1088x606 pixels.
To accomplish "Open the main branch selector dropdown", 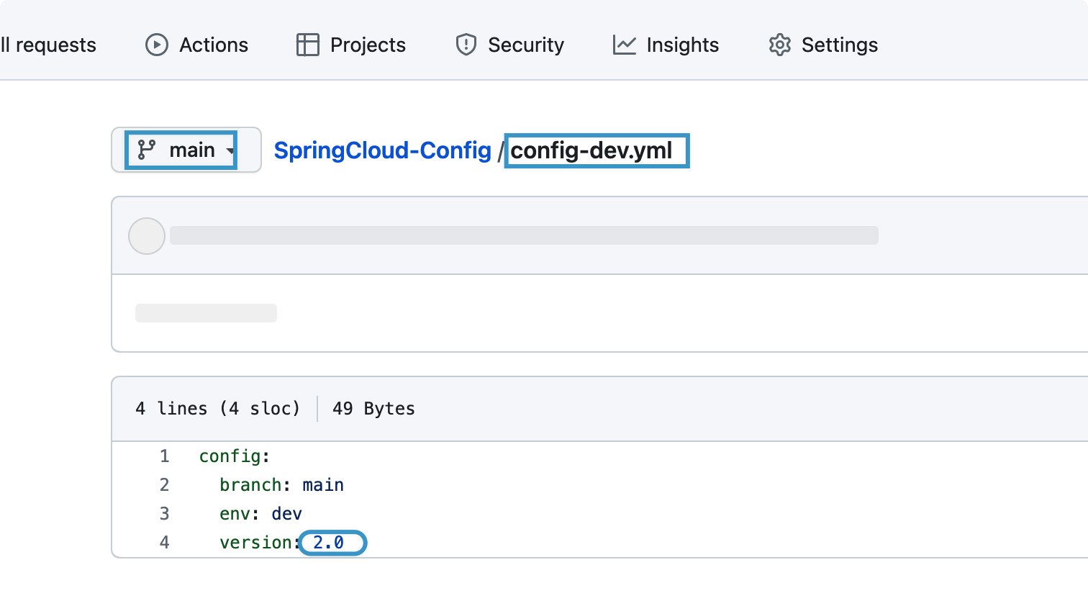I will [x=186, y=150].
